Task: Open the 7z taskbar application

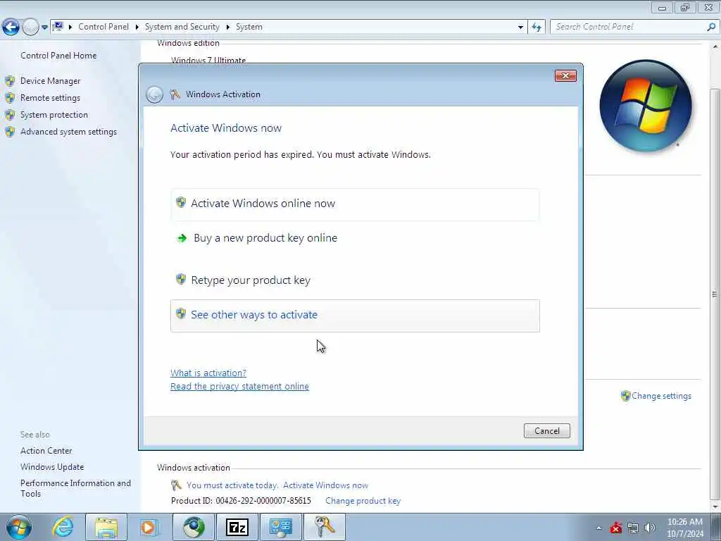Action: [237, 527]
